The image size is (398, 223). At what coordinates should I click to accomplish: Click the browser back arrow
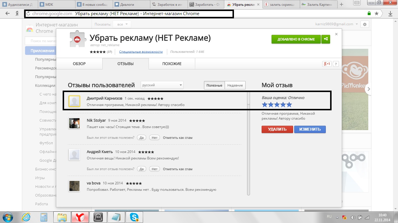tap(8, 14)
